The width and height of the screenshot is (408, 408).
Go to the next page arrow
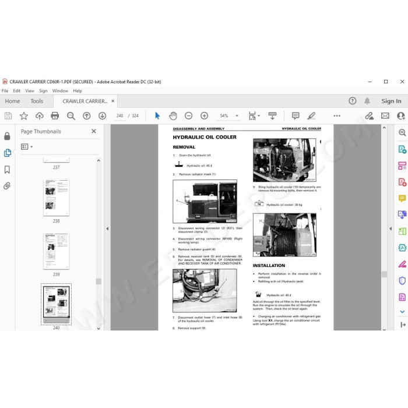click(x=102, y=116)
